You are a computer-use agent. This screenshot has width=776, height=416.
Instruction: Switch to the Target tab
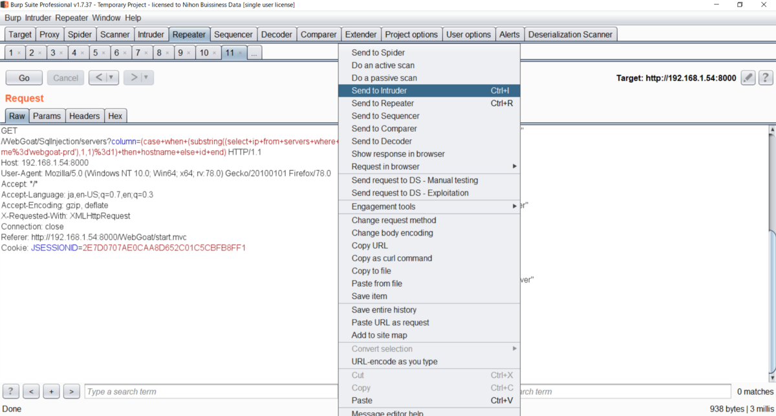[x=20, y=34]
